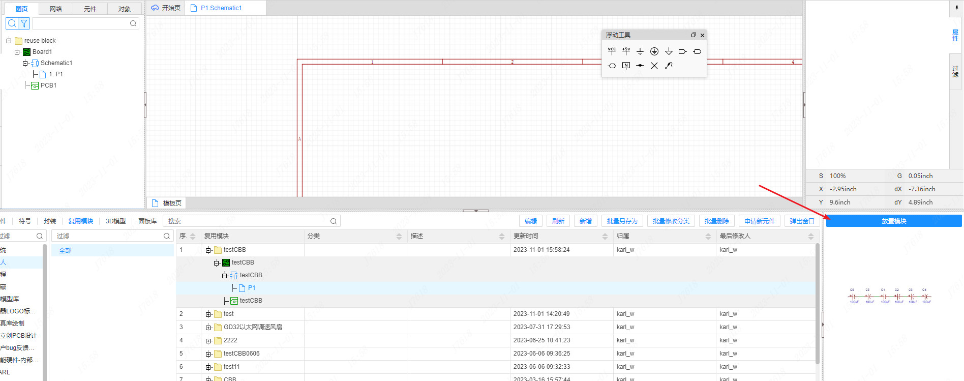
Task: Open the 3D模型 library tab
Action: [115, 221]
